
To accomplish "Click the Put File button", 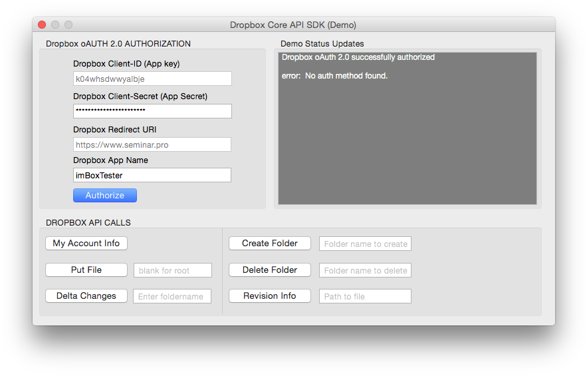I will [86, 270].
